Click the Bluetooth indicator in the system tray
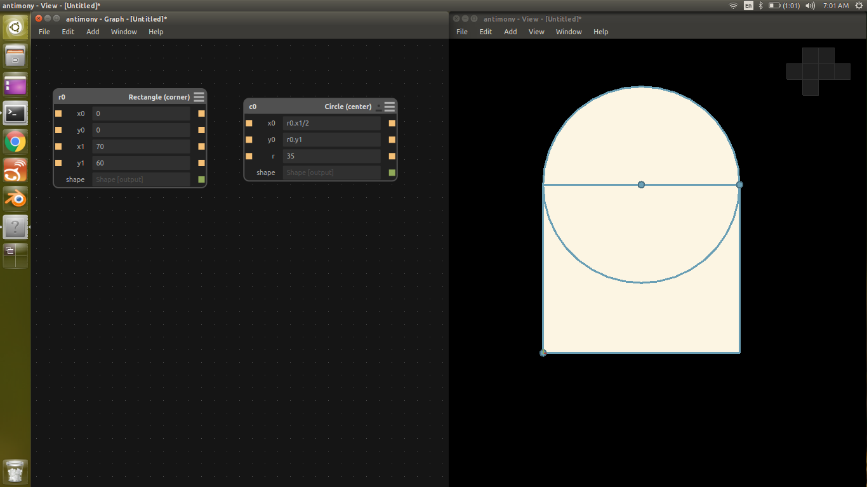The height and width of the screenshot is (487, 867). point(761,5)
